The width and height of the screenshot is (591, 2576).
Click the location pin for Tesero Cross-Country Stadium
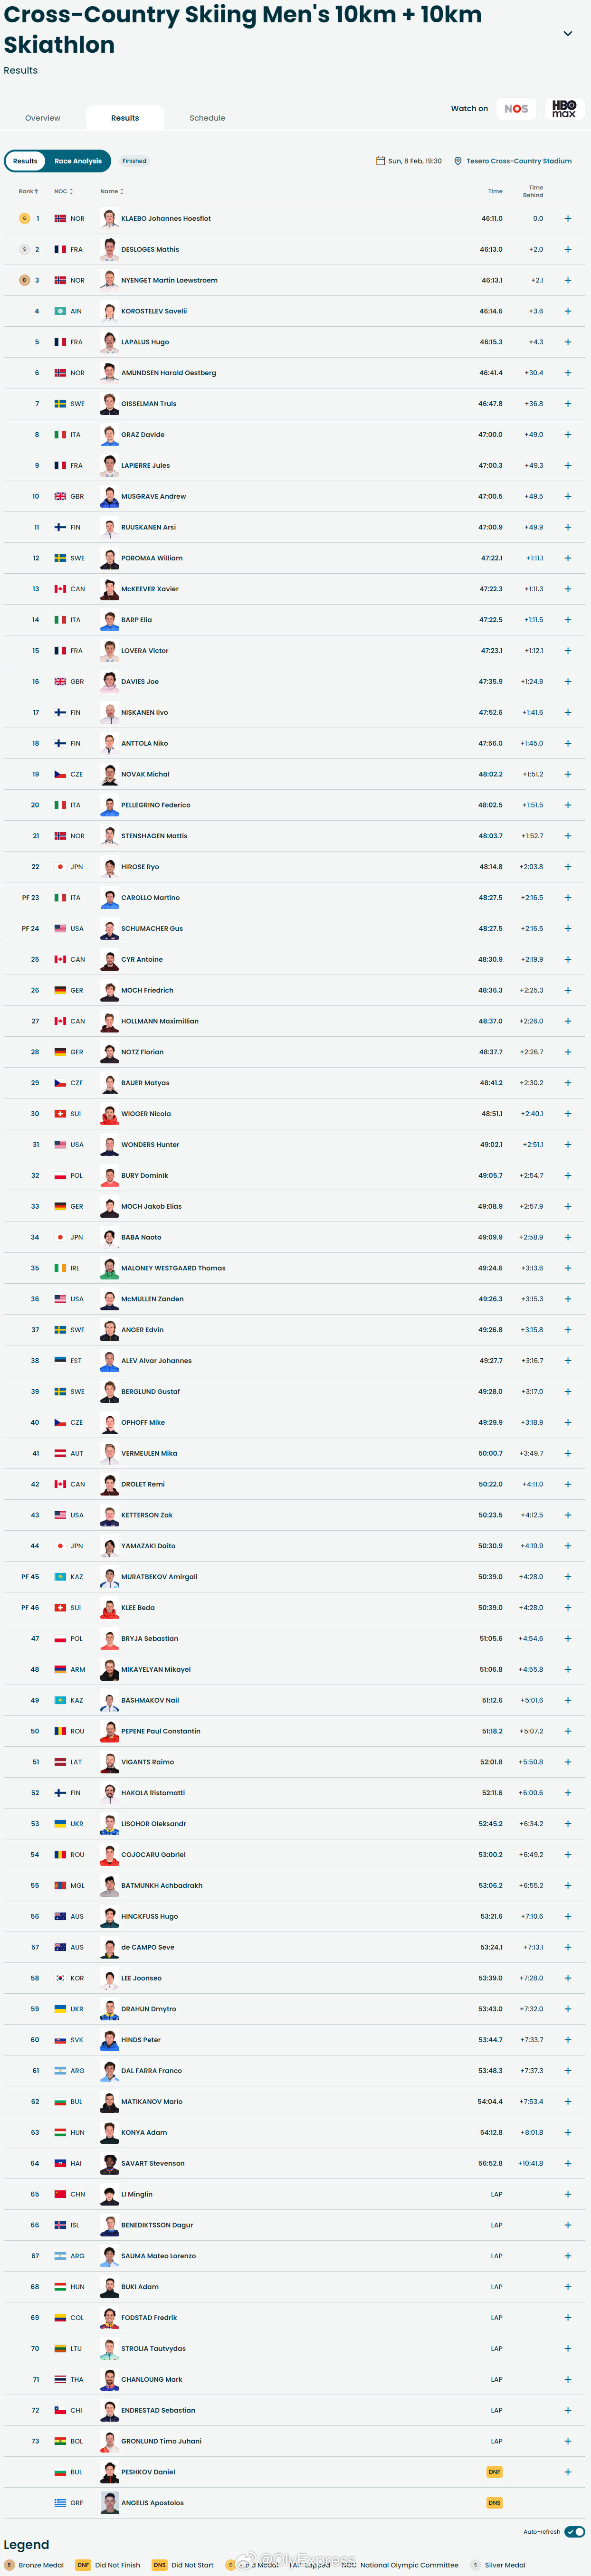tap(458, 161)
